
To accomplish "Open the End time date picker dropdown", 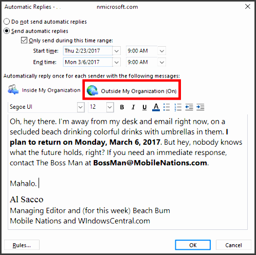I will [117, 62].
